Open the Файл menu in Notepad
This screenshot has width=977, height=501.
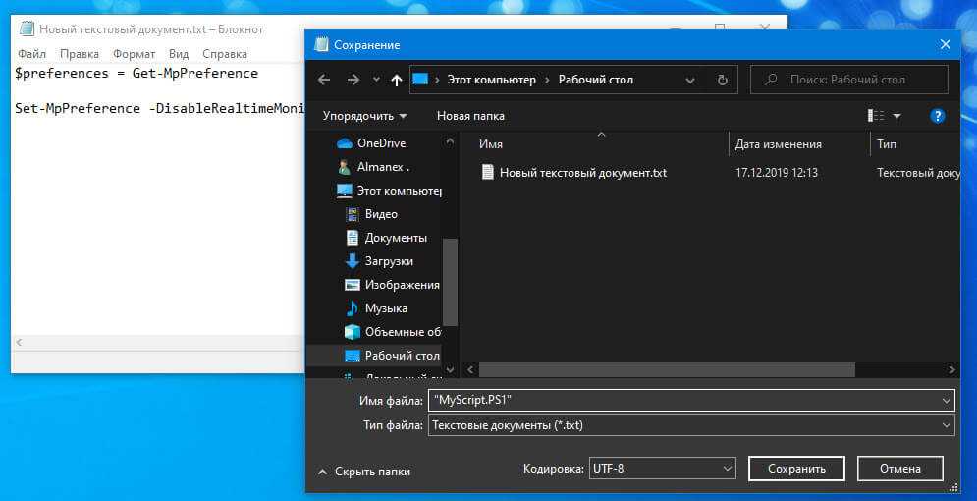(x=31, y=54)
